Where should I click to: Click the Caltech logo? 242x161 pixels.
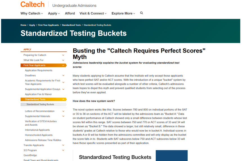(x=32, y=4)
